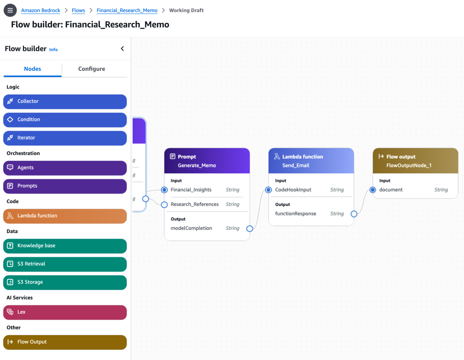Screen dimensions: 464x360
Task: Click the Prompts document icon
Action: 10,186
